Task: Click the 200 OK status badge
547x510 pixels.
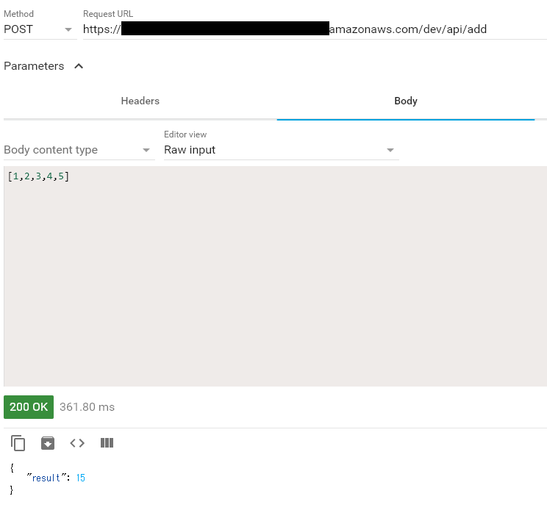Action: pos(29,407)
